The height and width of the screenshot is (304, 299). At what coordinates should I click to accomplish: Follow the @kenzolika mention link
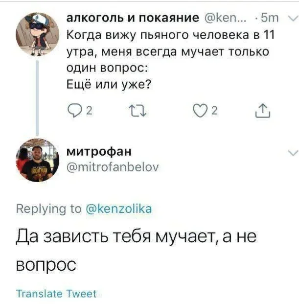(119, 209)
